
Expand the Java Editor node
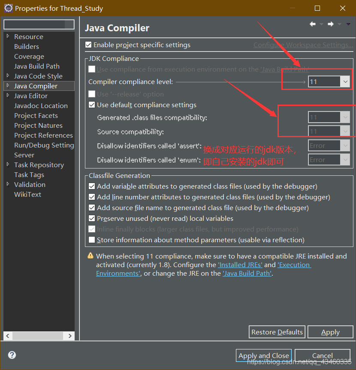coord(8,95)
